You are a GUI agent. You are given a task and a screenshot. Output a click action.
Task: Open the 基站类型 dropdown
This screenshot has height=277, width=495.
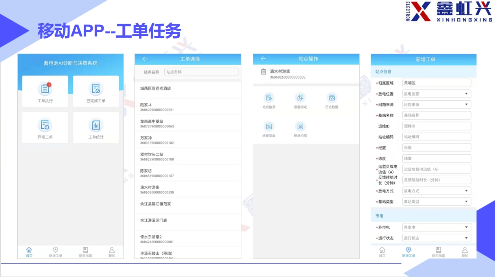click(436, 201)
